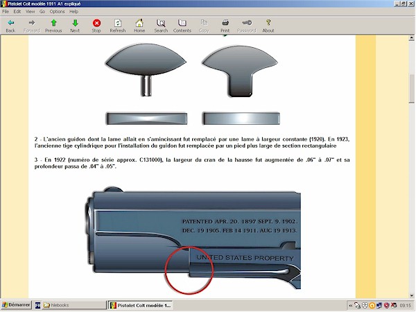Click the network computers tray icon

[x=379, y=306]
